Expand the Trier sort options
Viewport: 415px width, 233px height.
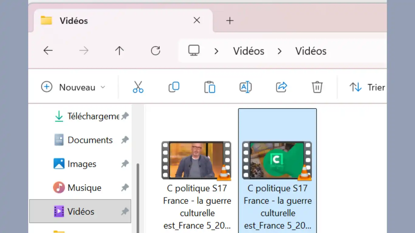click(x=368, y=87)
